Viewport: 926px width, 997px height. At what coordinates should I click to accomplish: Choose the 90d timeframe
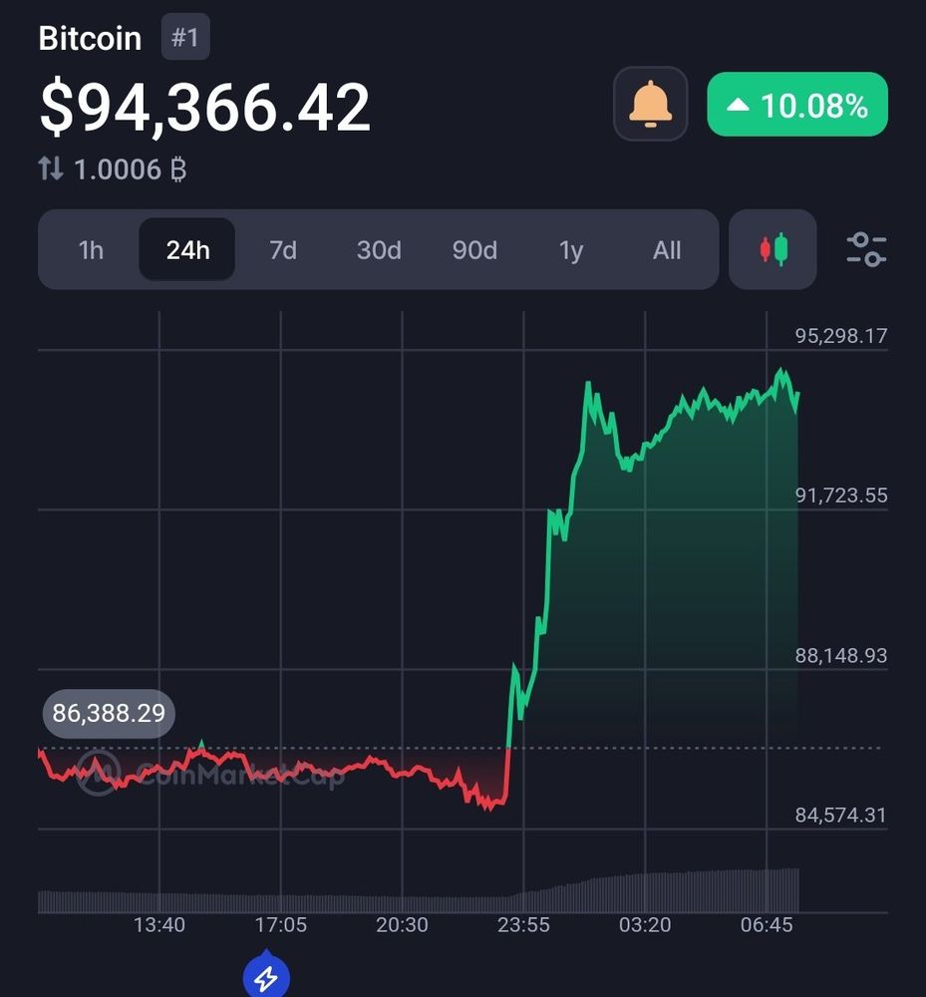(x=474, y=250)
